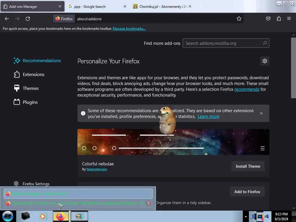Click the Firefox identity badge in address bar
The image size is (296, 222).
[64, 19]
